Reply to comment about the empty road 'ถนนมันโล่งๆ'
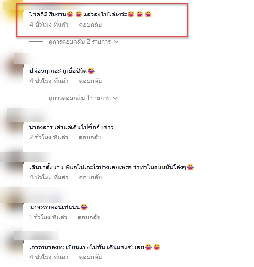This screenshot has width=254, height=267. [x=90, y=177]
